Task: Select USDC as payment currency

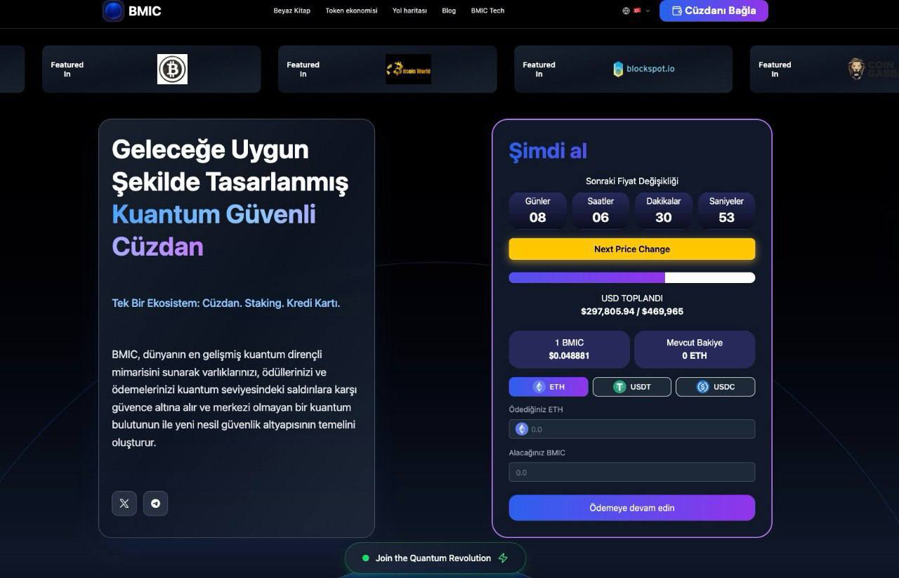Action: (716, 386)
